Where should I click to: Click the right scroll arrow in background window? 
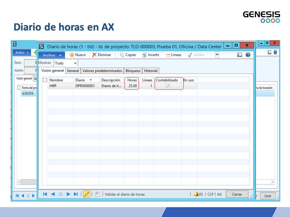point(272,182)
